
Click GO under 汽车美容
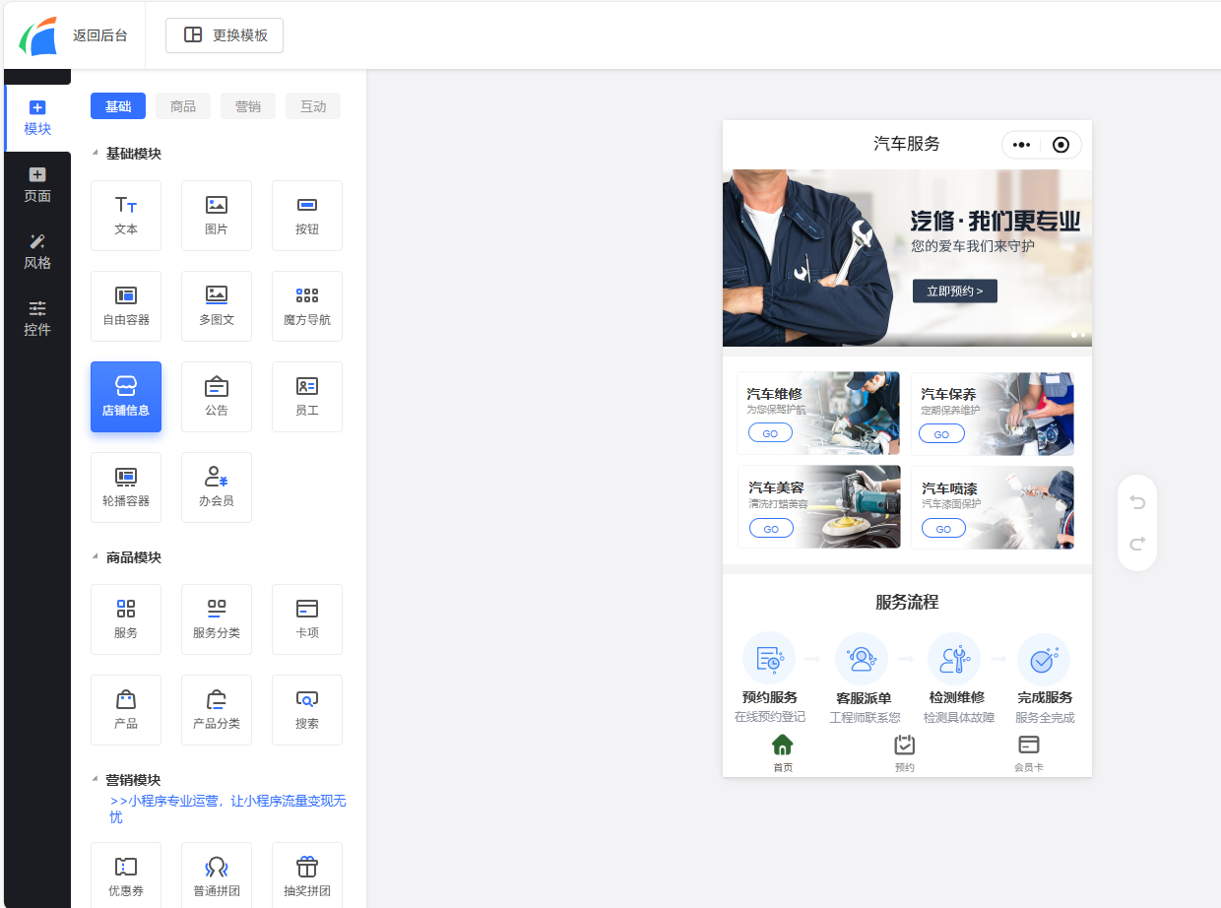click(771, 529)
